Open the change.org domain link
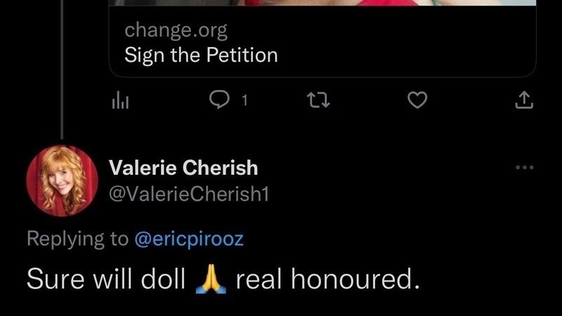 176,30
